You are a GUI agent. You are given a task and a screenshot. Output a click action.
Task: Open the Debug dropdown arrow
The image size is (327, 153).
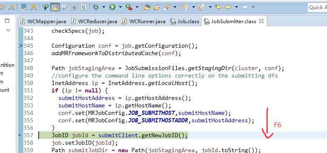(104, 7)
